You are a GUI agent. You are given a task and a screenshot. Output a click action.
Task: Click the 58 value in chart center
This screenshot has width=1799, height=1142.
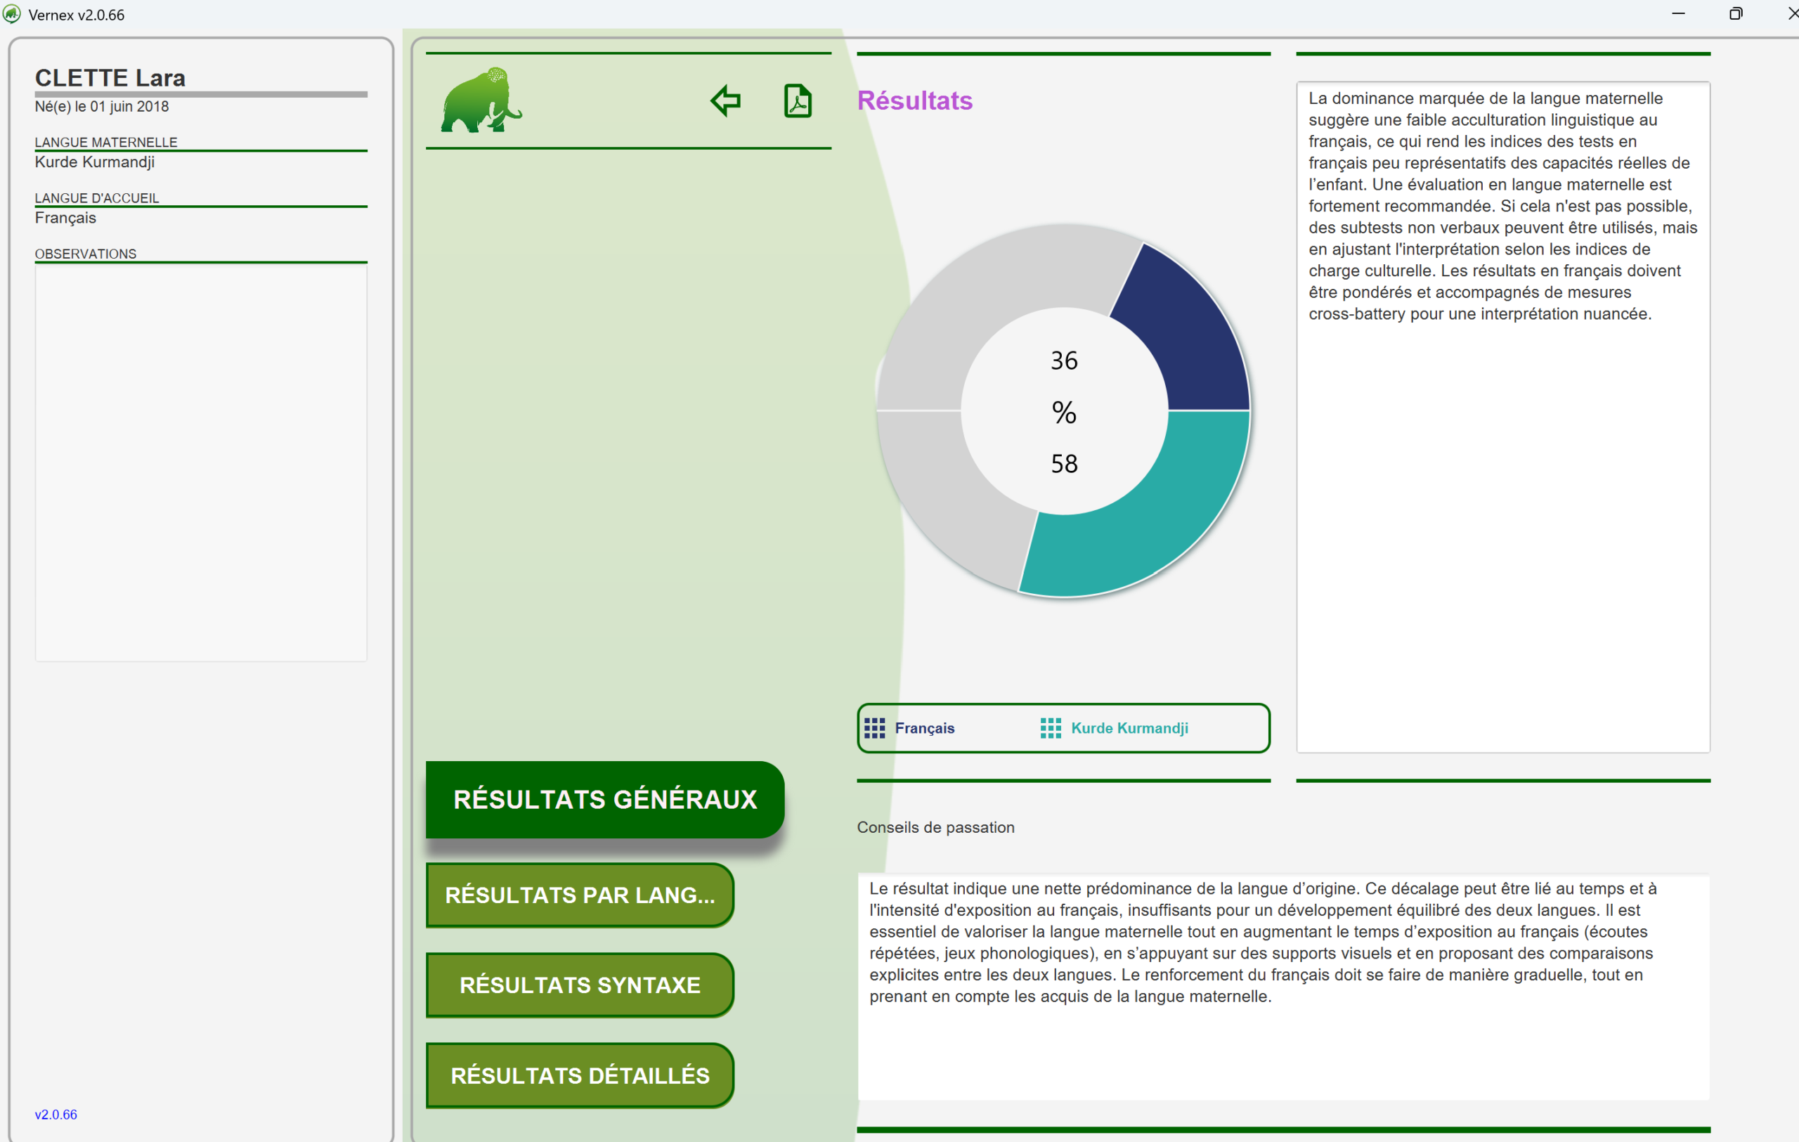pos(1064,463)
